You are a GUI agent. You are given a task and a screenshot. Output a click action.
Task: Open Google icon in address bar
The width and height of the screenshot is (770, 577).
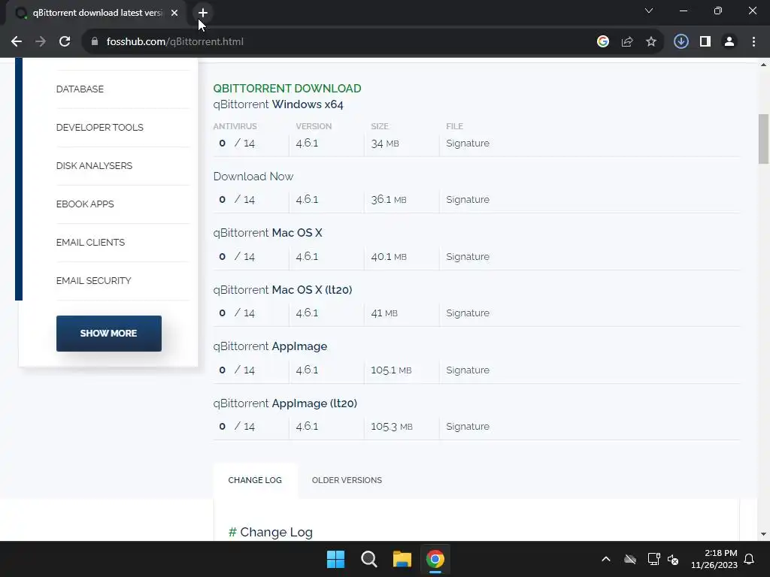603,42
